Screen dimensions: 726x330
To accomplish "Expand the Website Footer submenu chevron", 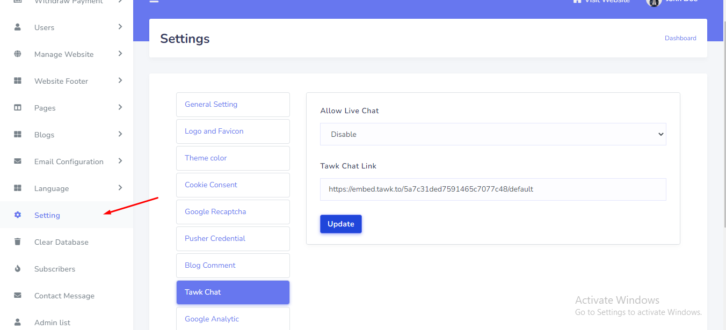I will click(120, 80).
